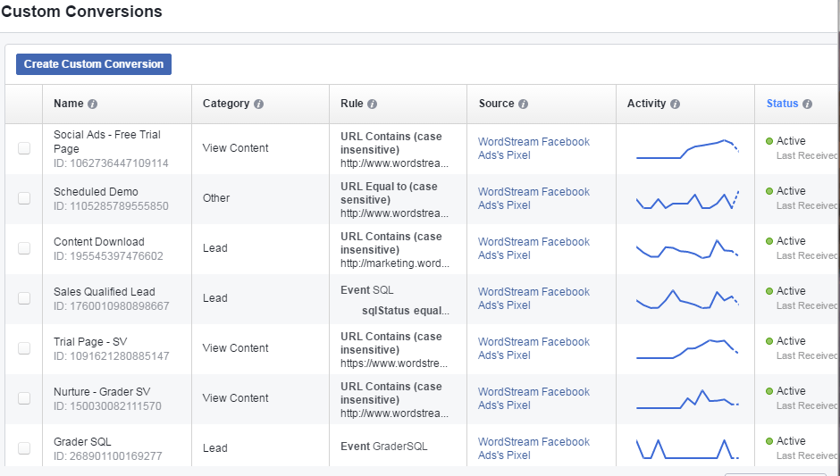Click the info icon beside Rule header
Viewport: 840px width, 476px height.
coord(372,104)
